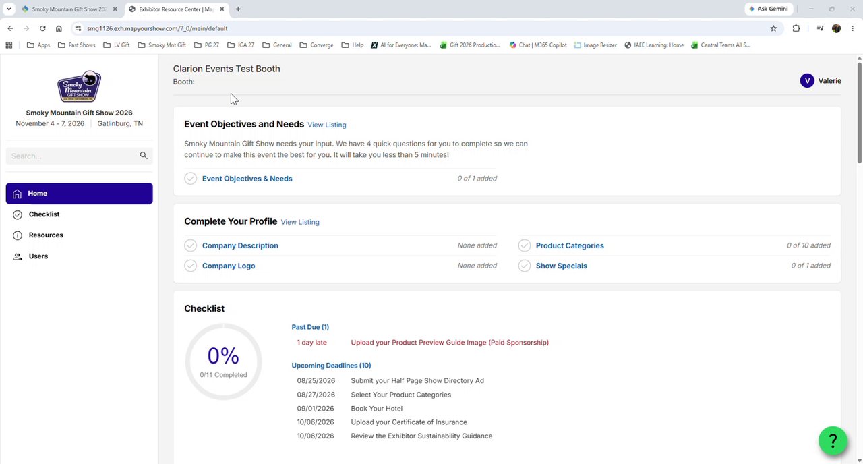Click the Smoky Mountain Gift Show logo
The image size is (863, 464).
pos(80,86)
